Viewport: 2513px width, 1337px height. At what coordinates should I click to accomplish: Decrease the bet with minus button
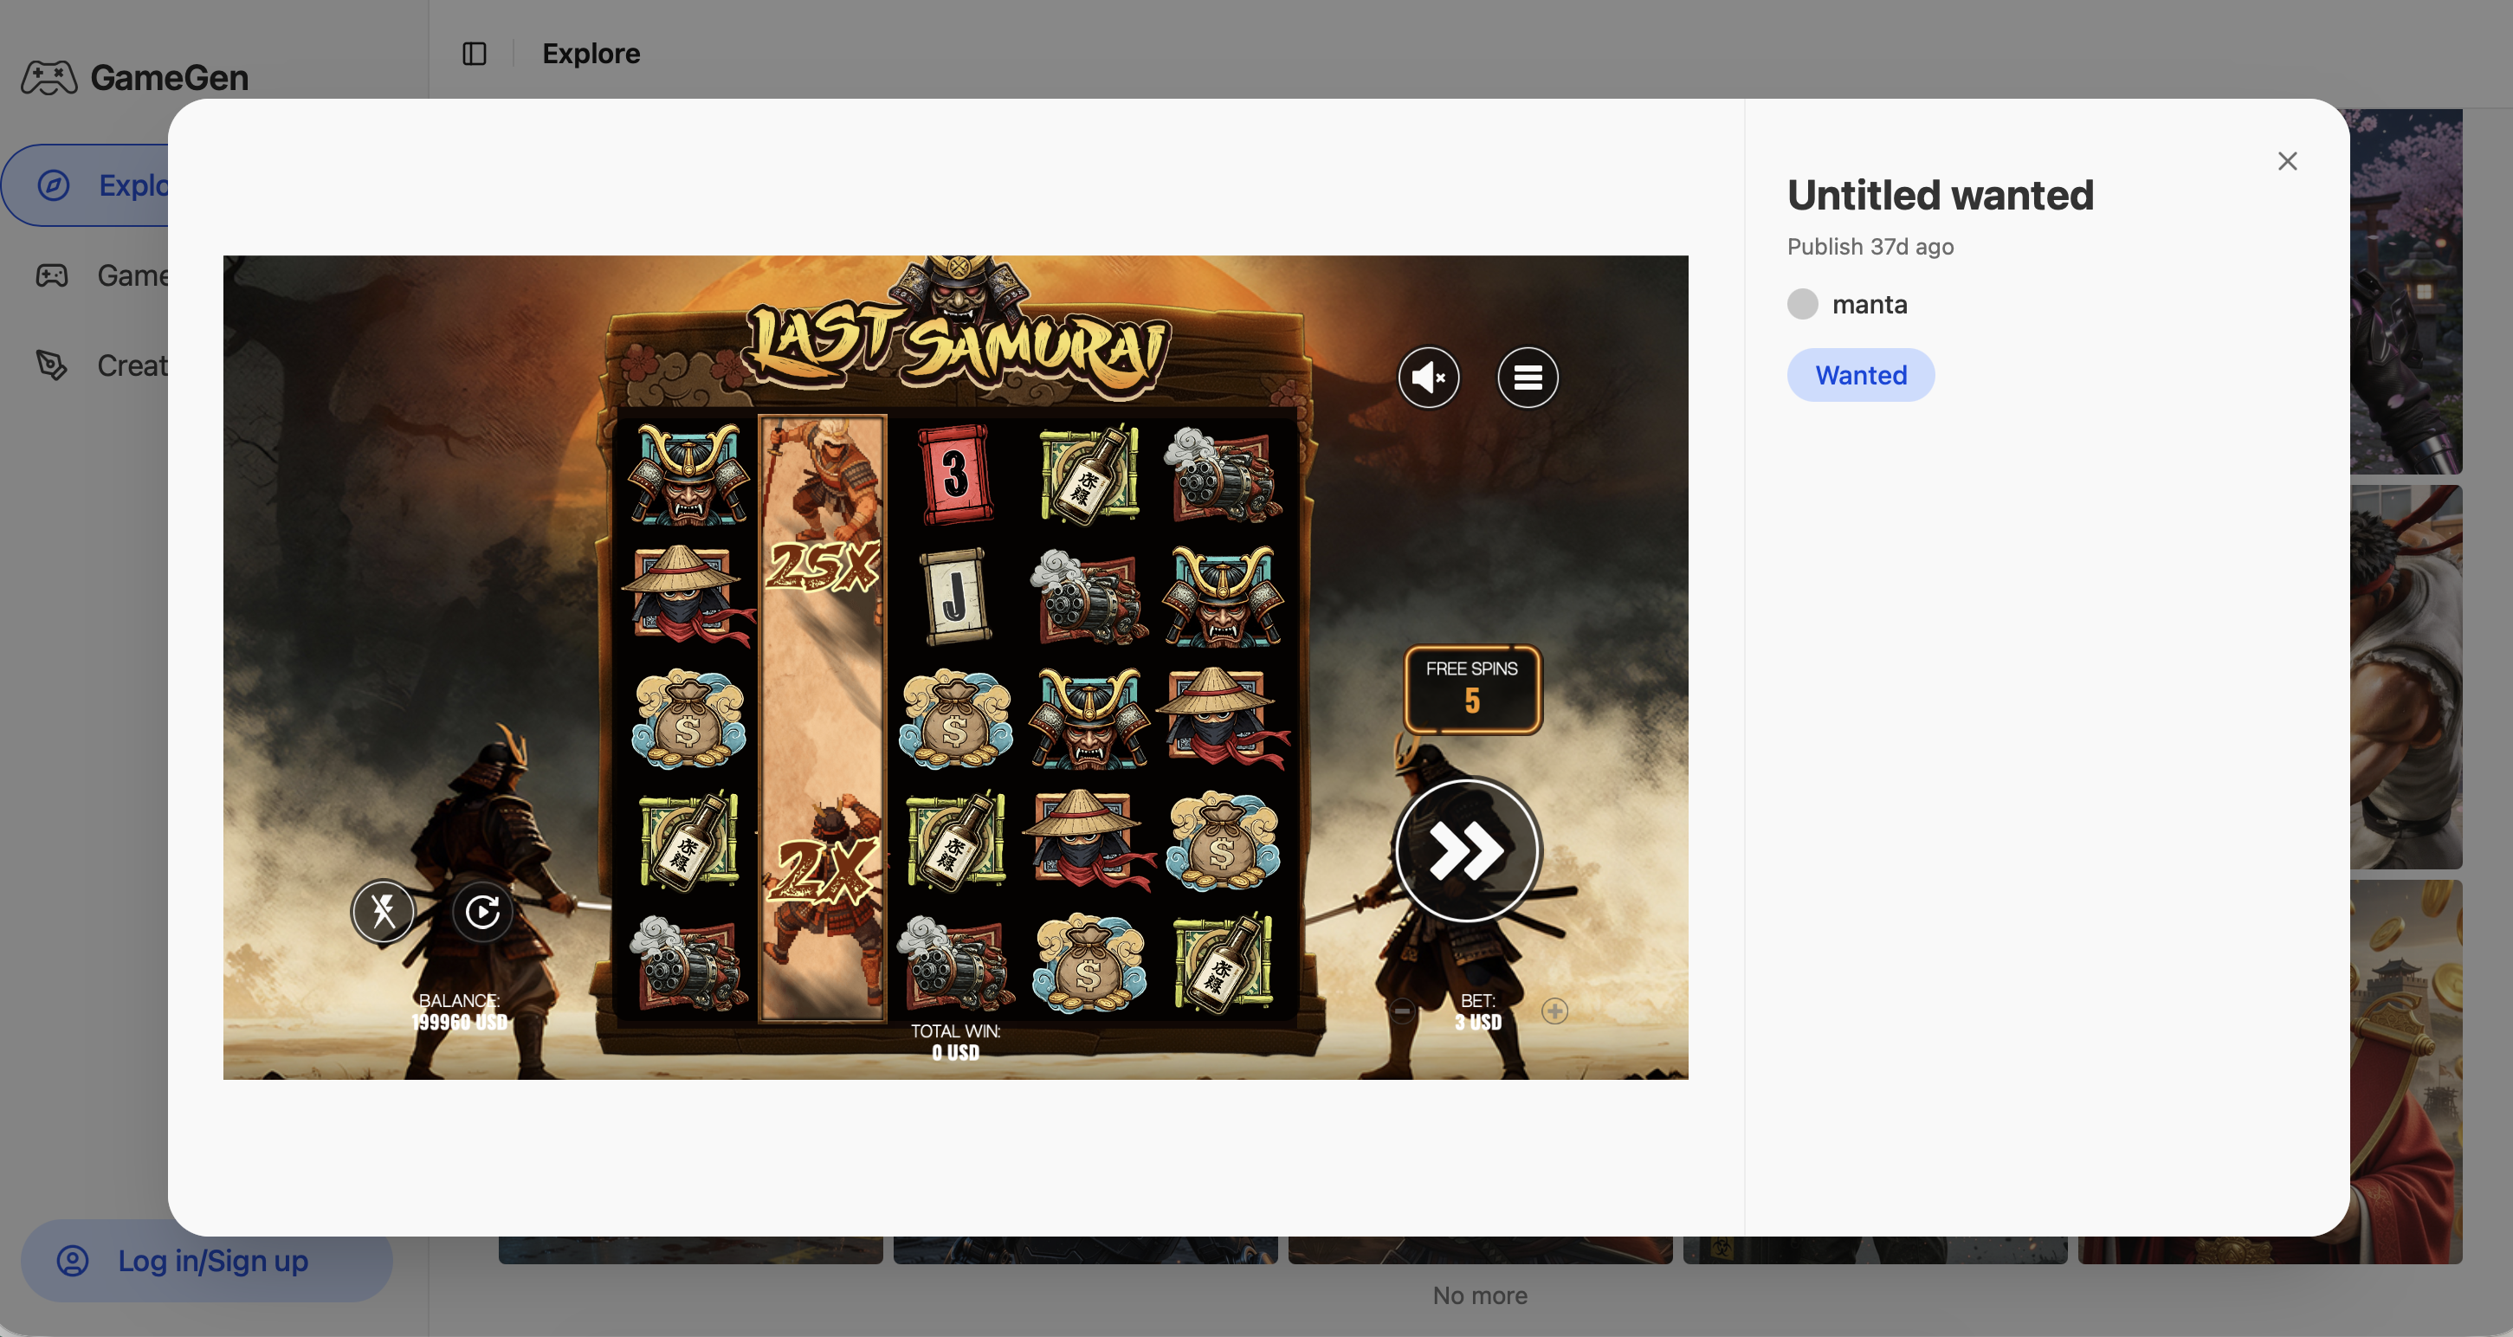click(1402, 1011)
